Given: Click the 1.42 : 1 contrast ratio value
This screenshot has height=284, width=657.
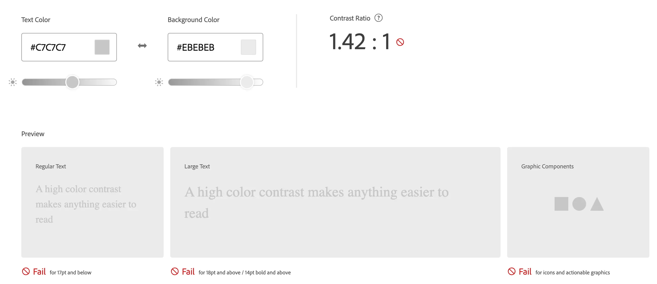Looking at the screenshot, I should 359,42.
